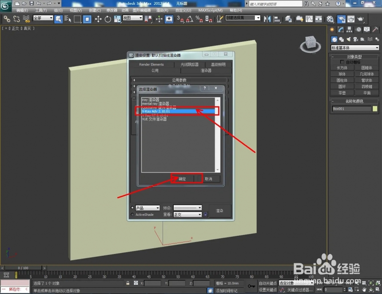This screenshot has width=382, height=294.
Task: Click the teapot Render Production icon
Action: (360, 19)
